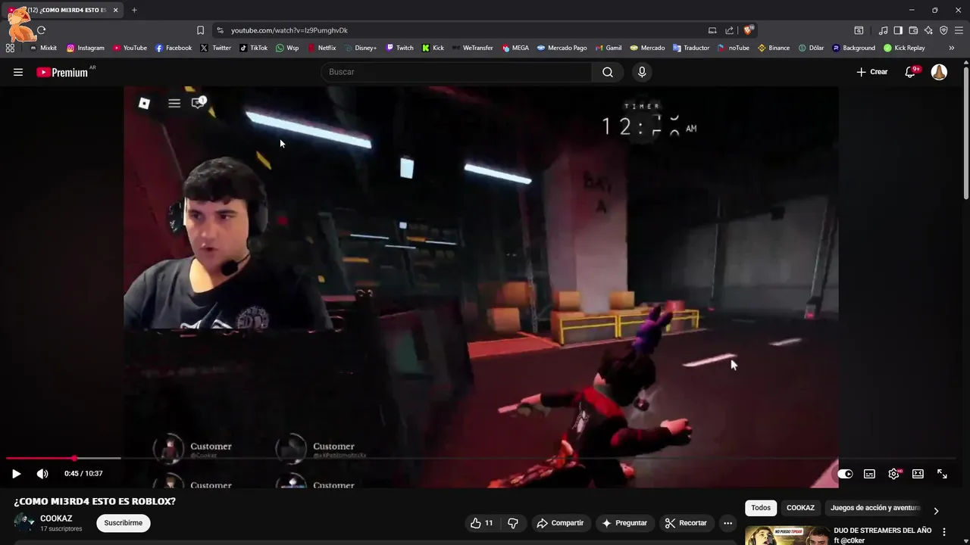The width and height of the screenshot is (970, 545).
Task: Select Juegos de acción y aventura chip
Action: coord(875,508)
